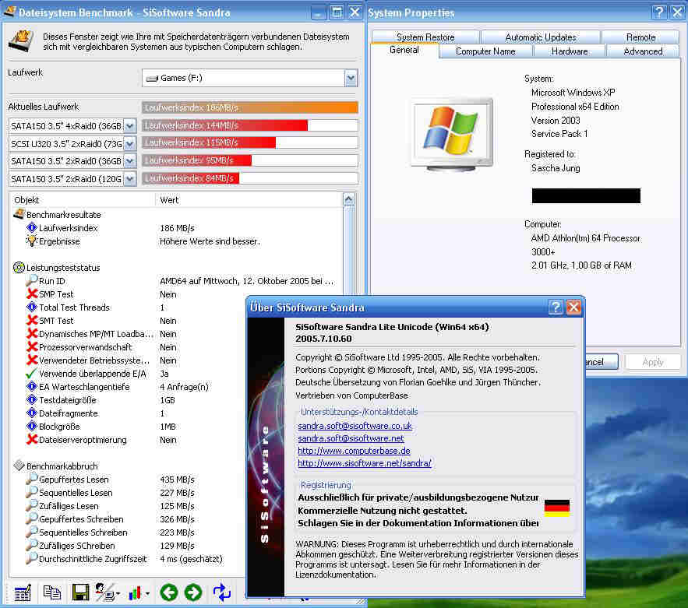
Task: Click blue diamond icon beside Laufwerksindex row
Action: 32,227
